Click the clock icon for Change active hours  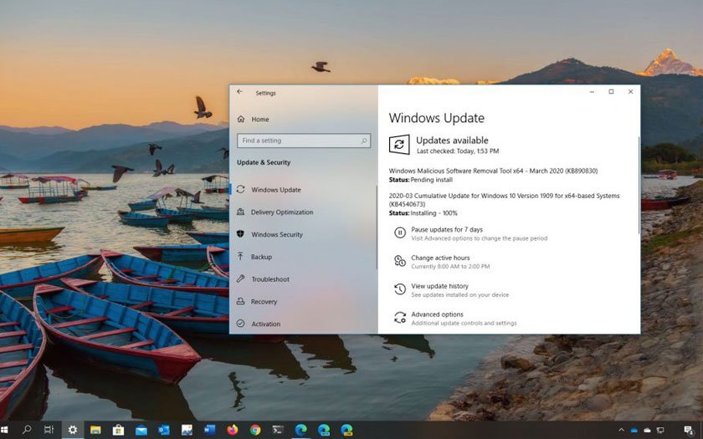coord(399,261)
